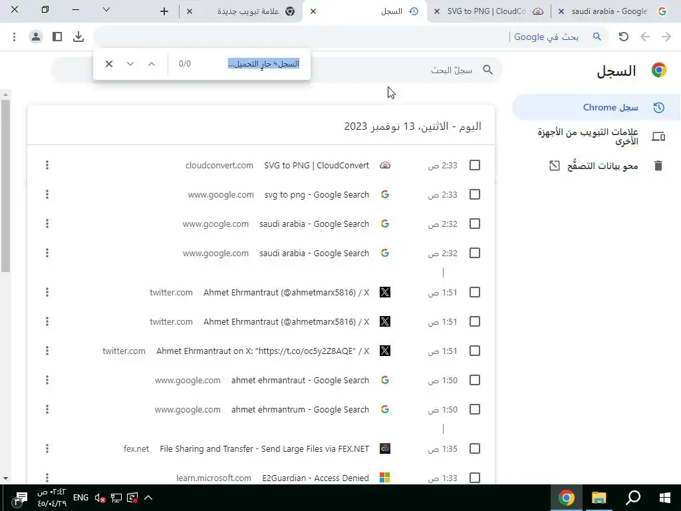Open more actions for the tweet t.co/oc5y2Z8AQE entry
The height and width of the screenshot is (511, 681).
click(x=47, y=351)
